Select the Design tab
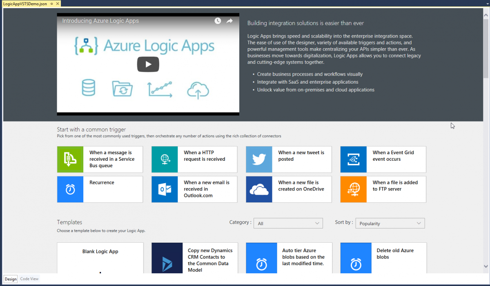This screenshot has width=490, height=286. pyautogui.click(x=11, y=279)
